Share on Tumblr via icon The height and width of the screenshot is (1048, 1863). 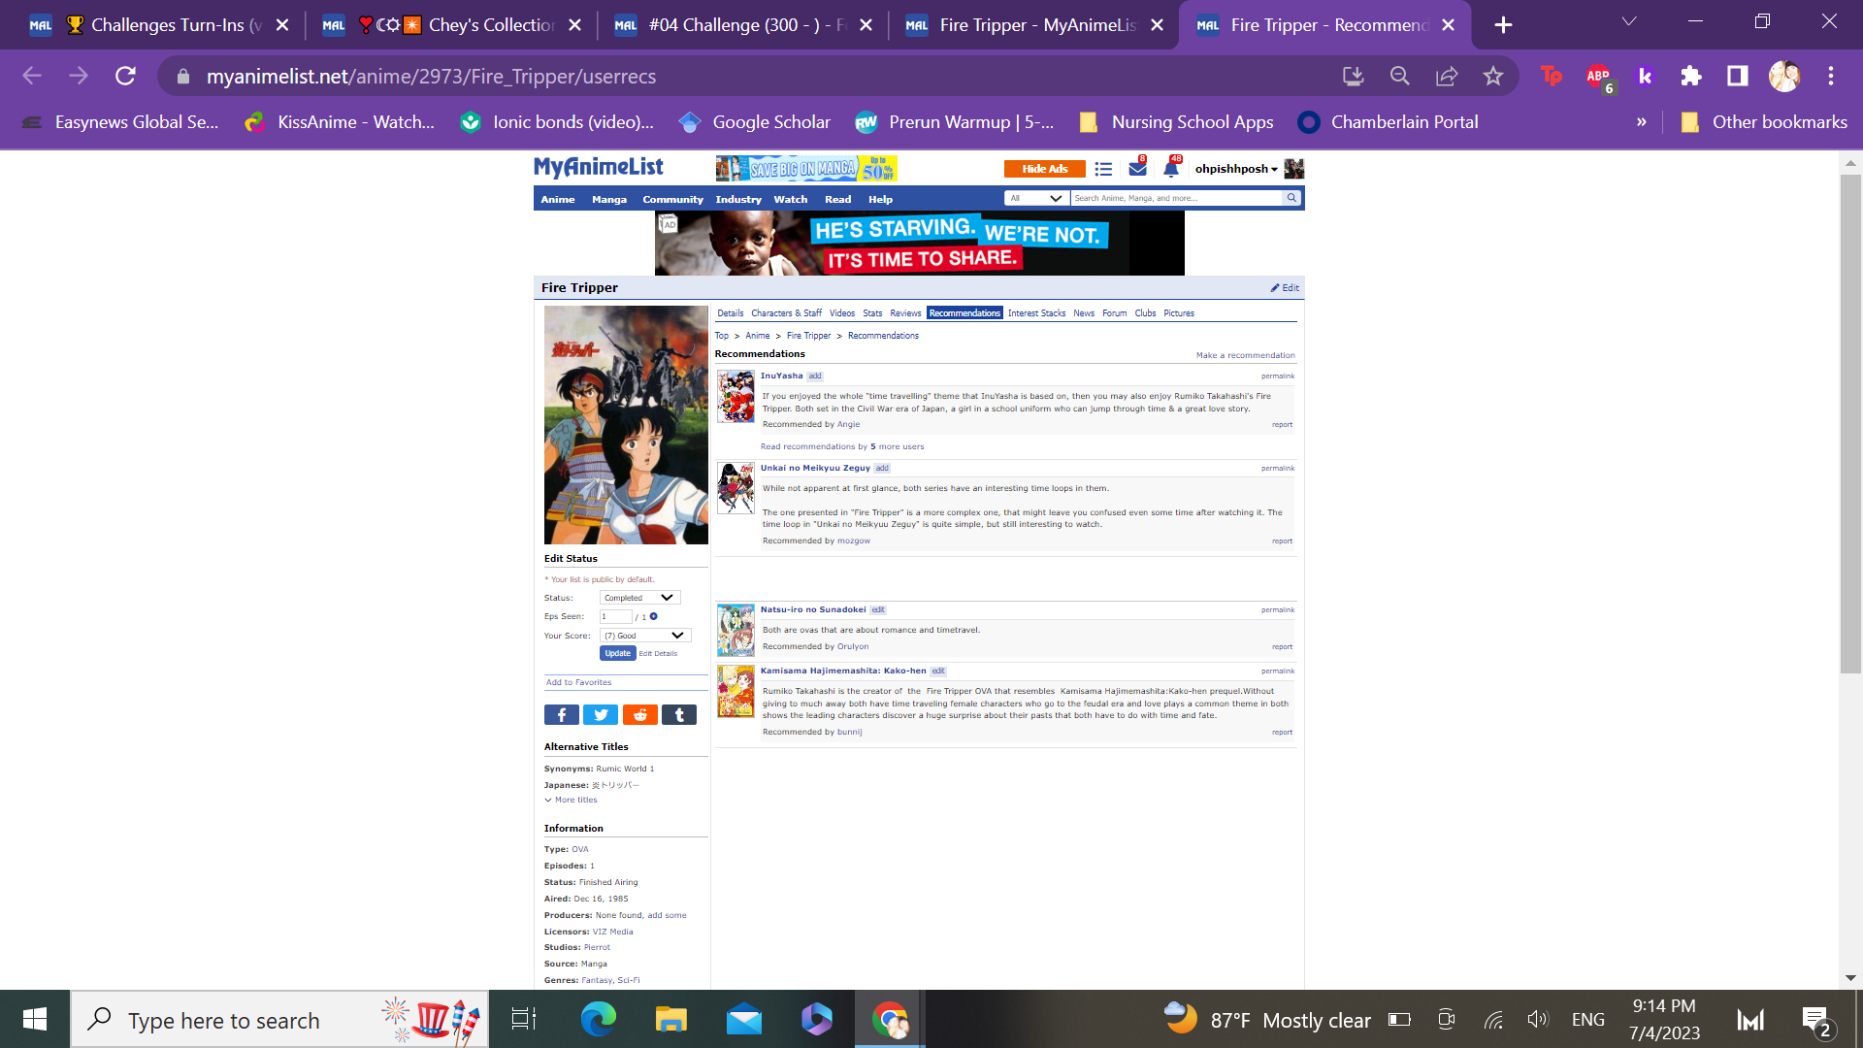click(679, 715)
